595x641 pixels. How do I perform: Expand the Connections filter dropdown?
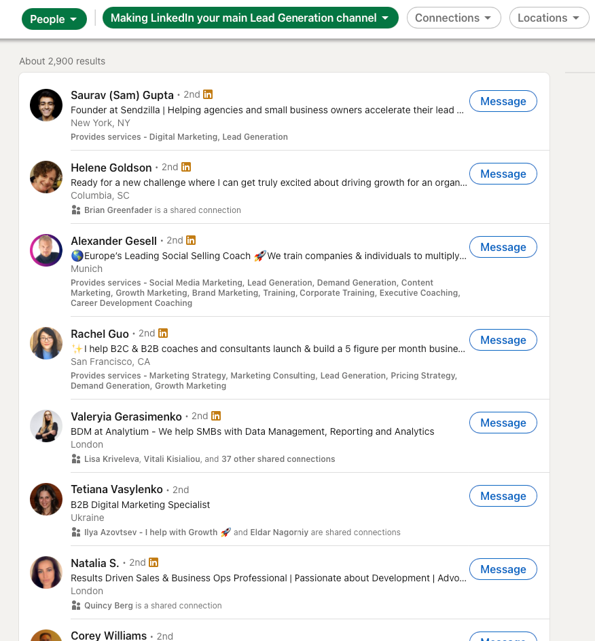[454, 18]
